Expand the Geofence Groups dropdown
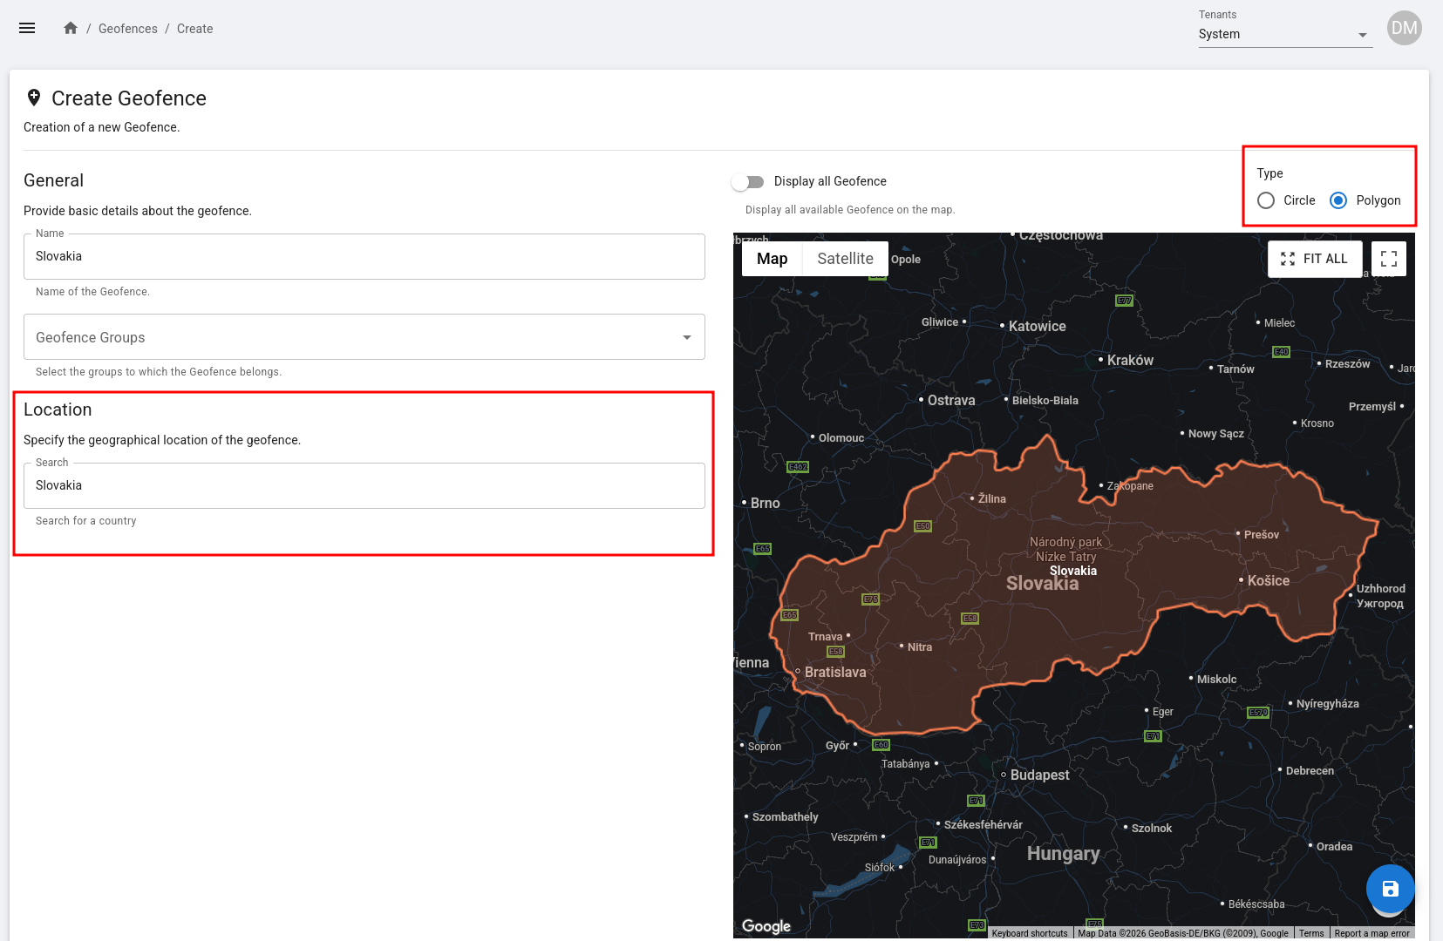This screenshot has height=941, width=1443. 364,337
